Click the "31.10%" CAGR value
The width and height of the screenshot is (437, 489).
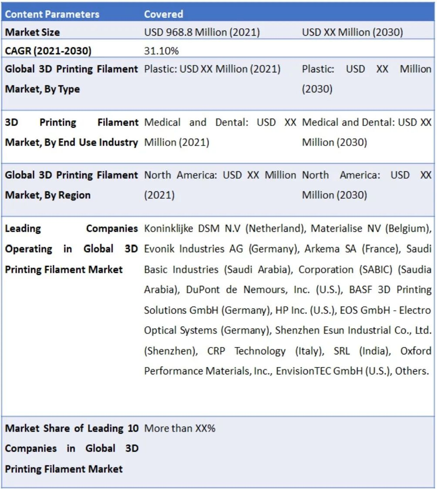tap(161, 51)
